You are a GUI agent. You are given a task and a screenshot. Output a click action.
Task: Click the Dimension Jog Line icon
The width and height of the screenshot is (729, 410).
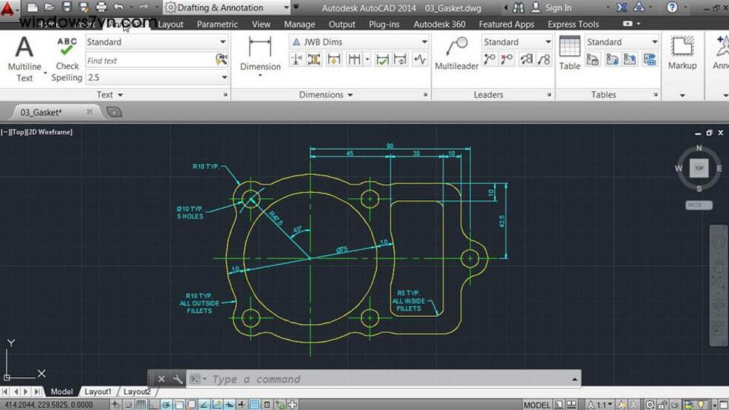coord(420,60)
